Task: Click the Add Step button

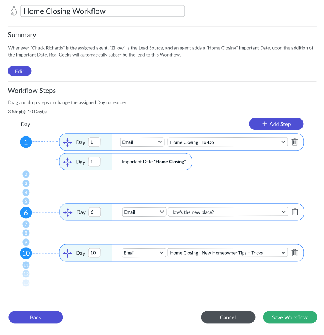Action: tap(276, 124)
